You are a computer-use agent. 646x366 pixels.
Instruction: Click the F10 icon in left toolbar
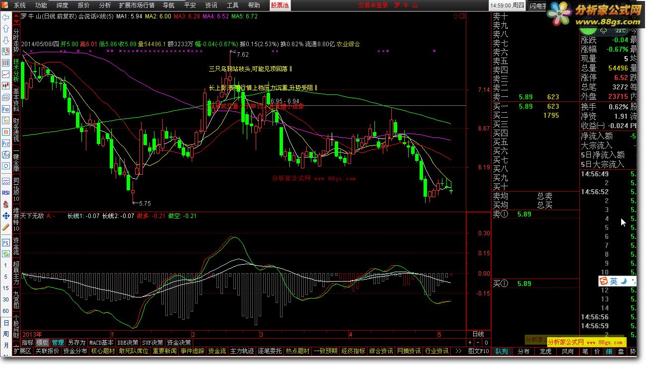pos(6,108)
